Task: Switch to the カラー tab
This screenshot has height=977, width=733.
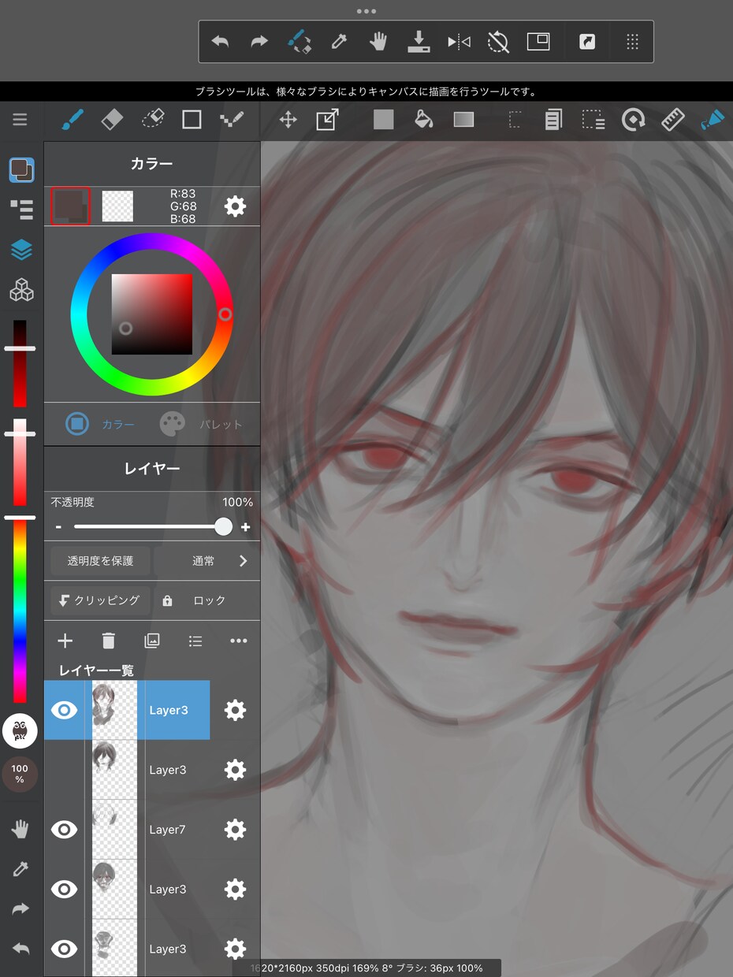Action: point(100,425)
